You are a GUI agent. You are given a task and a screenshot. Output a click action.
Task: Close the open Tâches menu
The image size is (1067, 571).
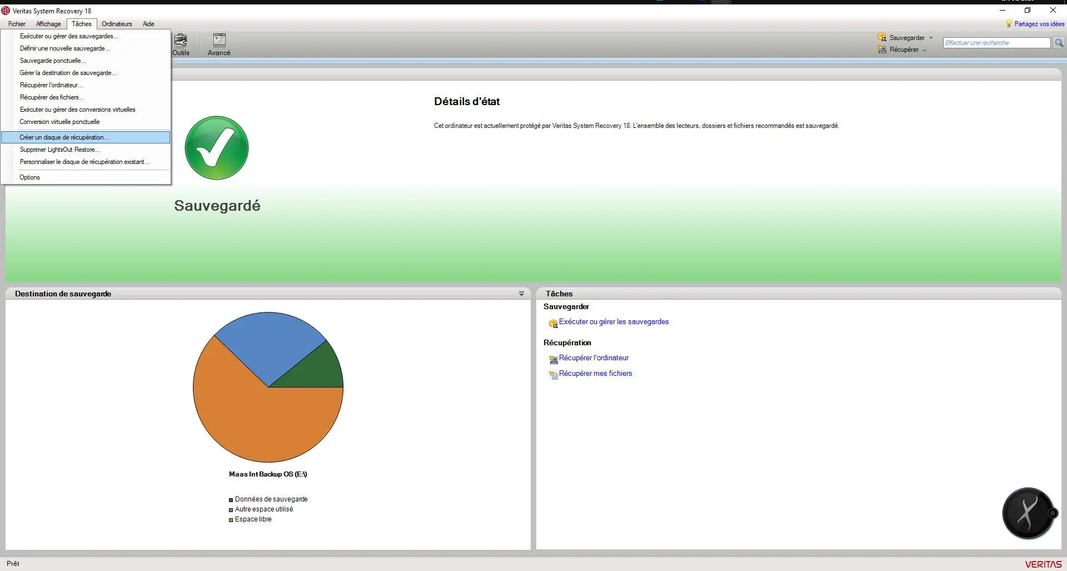tap(82, 24)
